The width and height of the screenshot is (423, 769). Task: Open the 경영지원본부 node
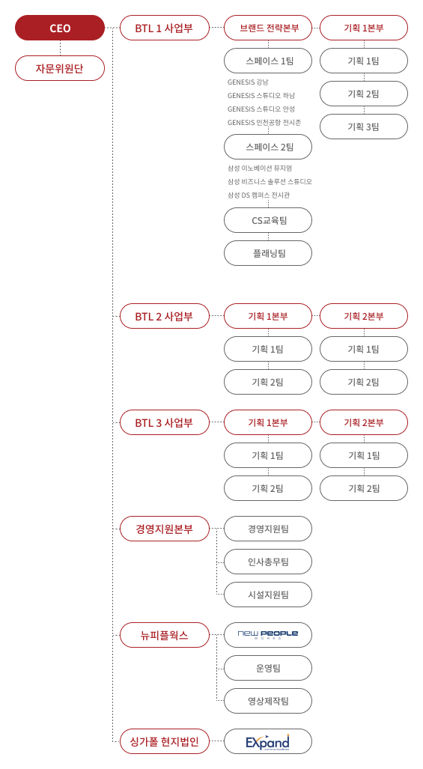(x=165, y=529)
